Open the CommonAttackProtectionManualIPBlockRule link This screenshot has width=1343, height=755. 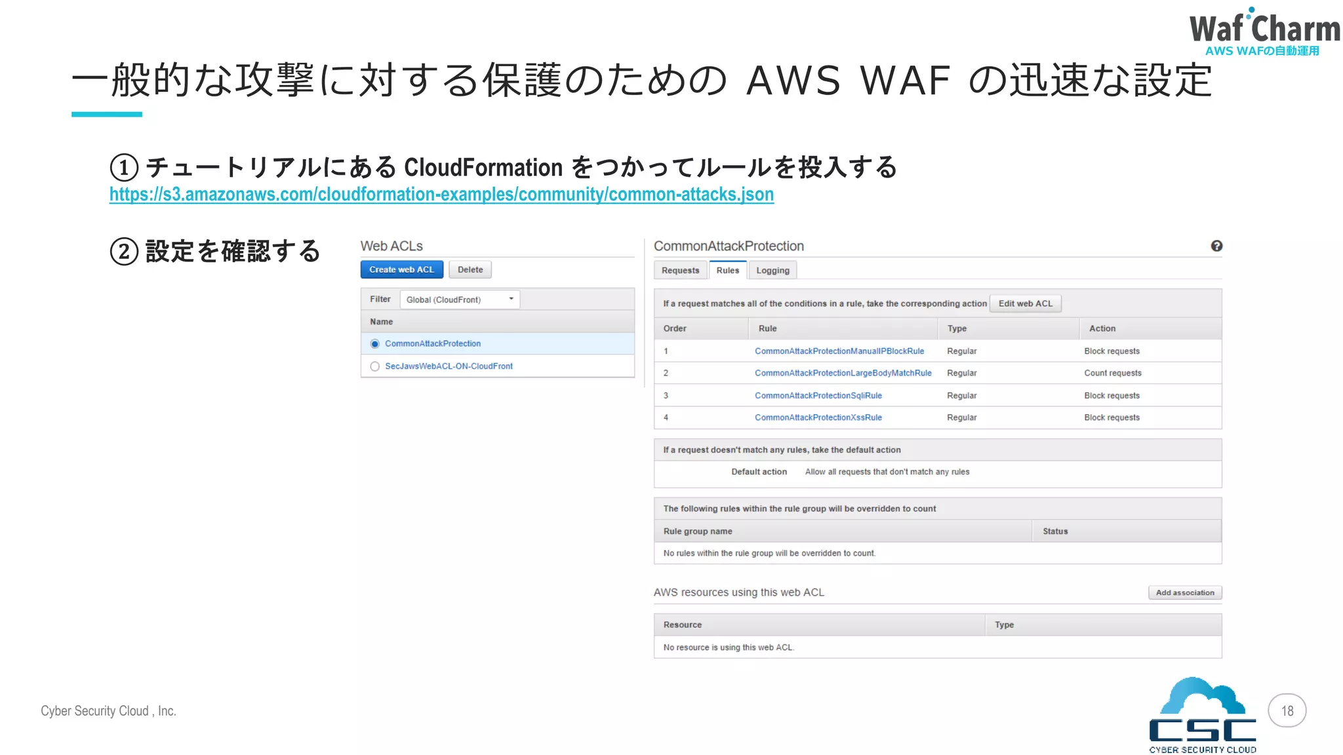[839, 351]
